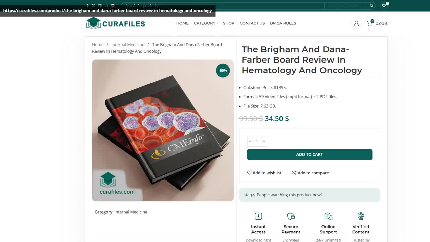This screenshot has width=430, height=242.
Task: Go to the Shop menu item
Action: tap(229, 23)
